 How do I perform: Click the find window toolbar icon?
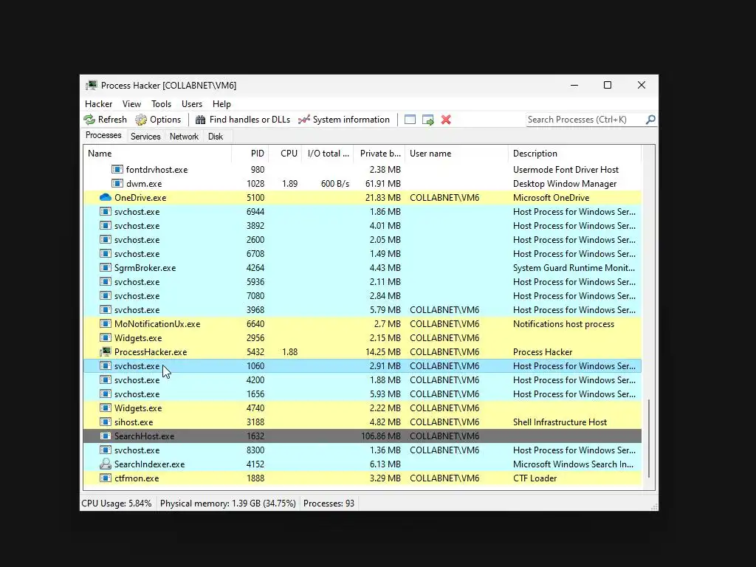pyautogui.click(x=410, y=120)
